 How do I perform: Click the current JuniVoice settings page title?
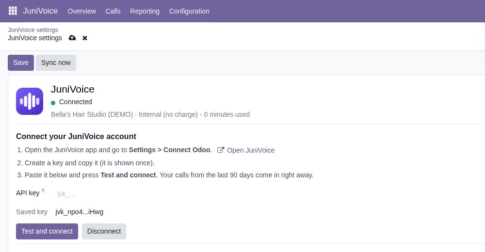coord(35,38)
